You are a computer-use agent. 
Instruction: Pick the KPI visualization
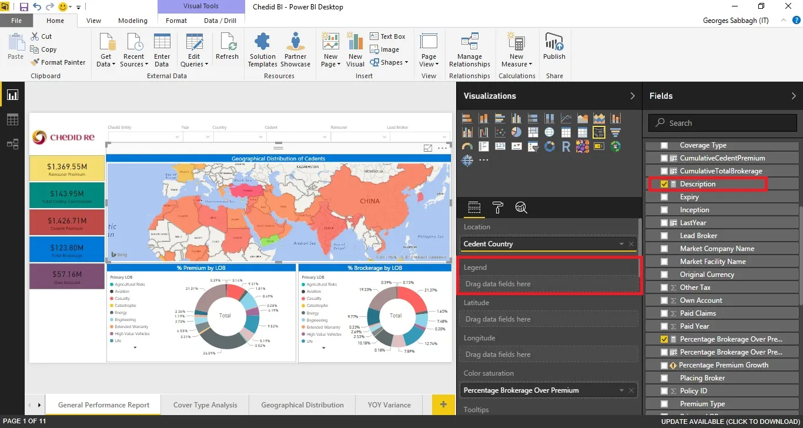pos(517,146)
